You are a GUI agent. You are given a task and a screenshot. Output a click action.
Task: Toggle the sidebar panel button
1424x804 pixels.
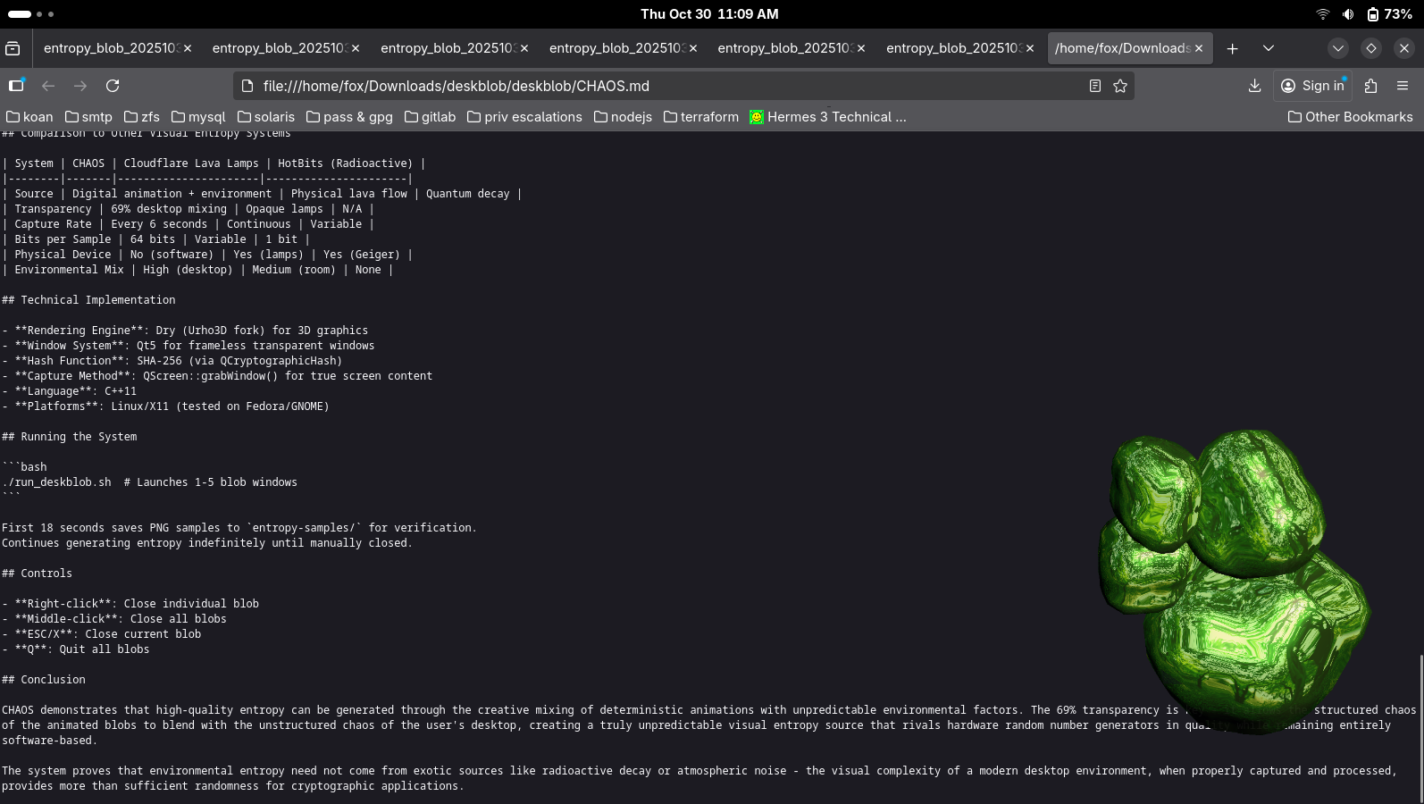click(16, 86)
